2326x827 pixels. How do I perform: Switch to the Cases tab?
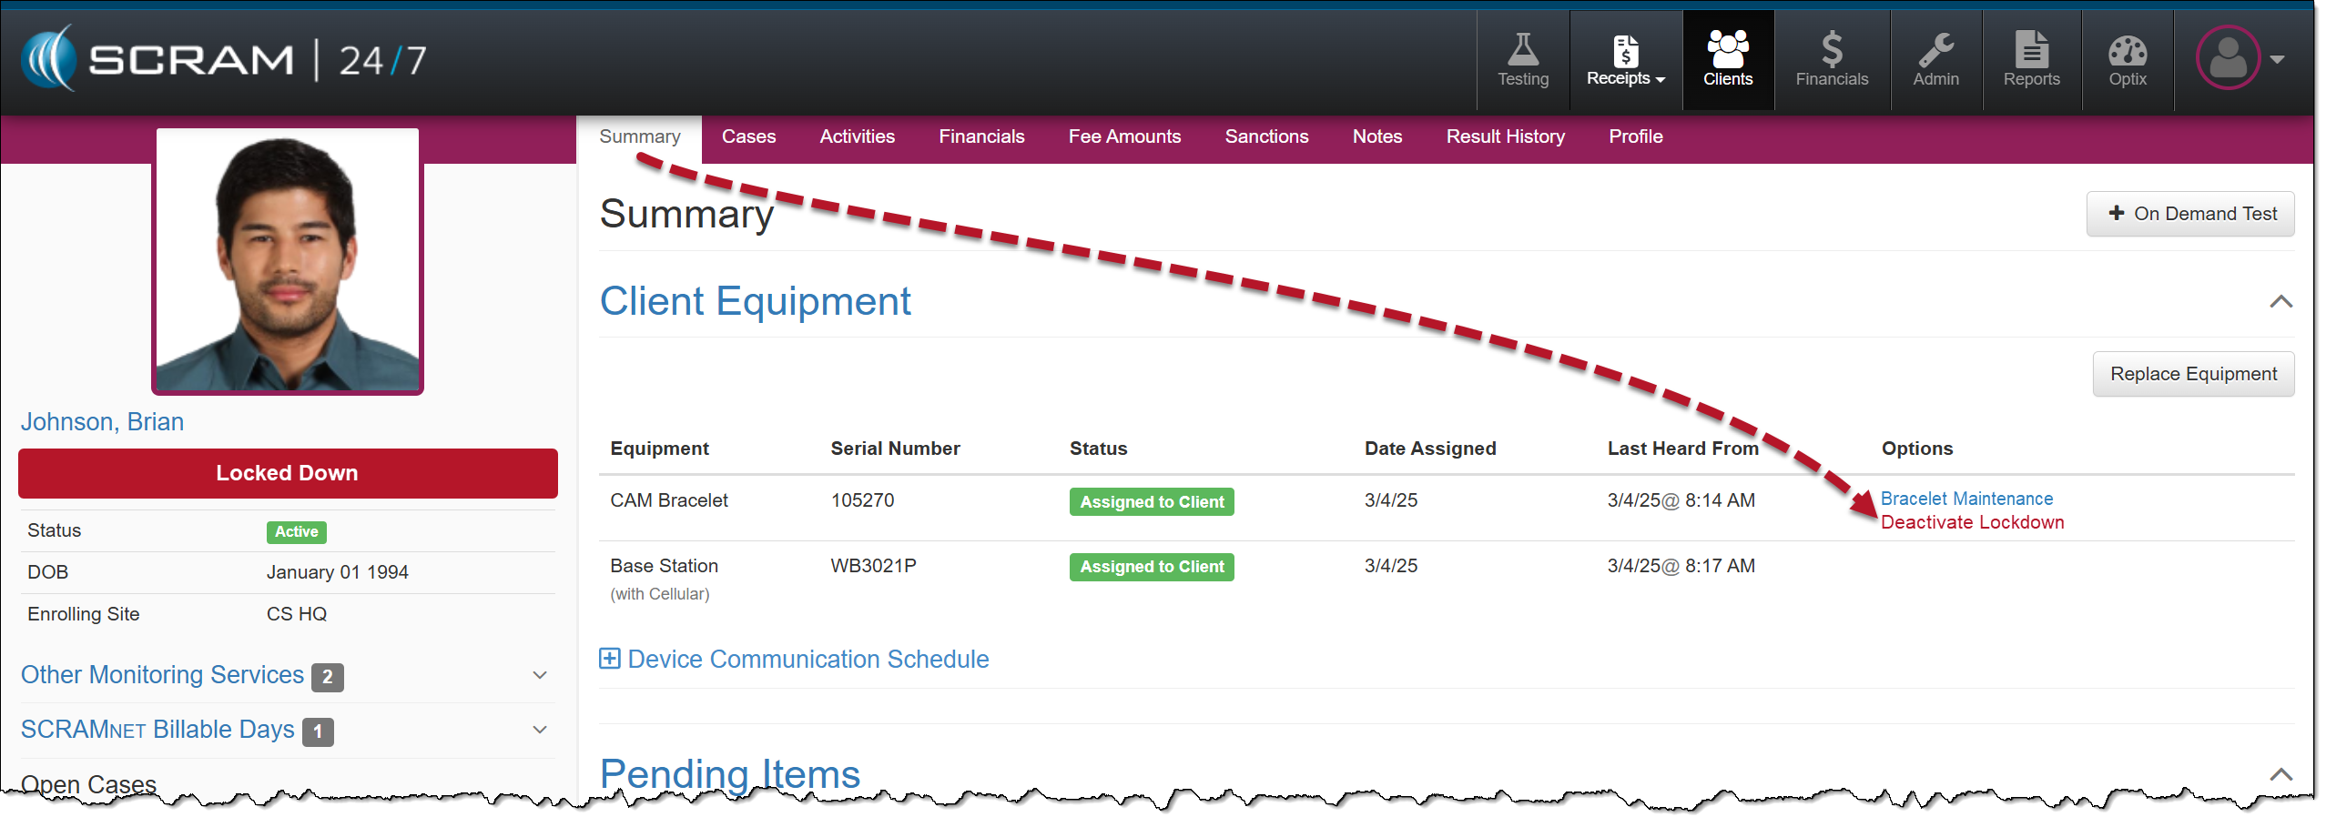[748, 136]
